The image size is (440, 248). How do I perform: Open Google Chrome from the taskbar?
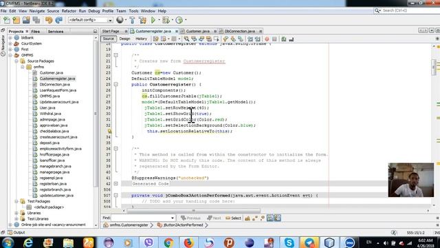168,242
